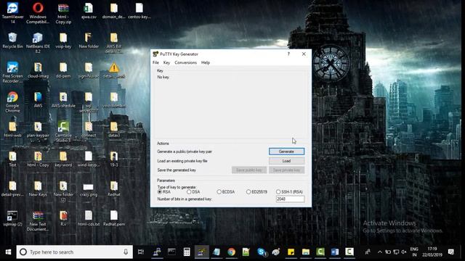This screenshot has width=465, height=261.
Task: Click the context help question mark button
Action: tap(288, 54)
